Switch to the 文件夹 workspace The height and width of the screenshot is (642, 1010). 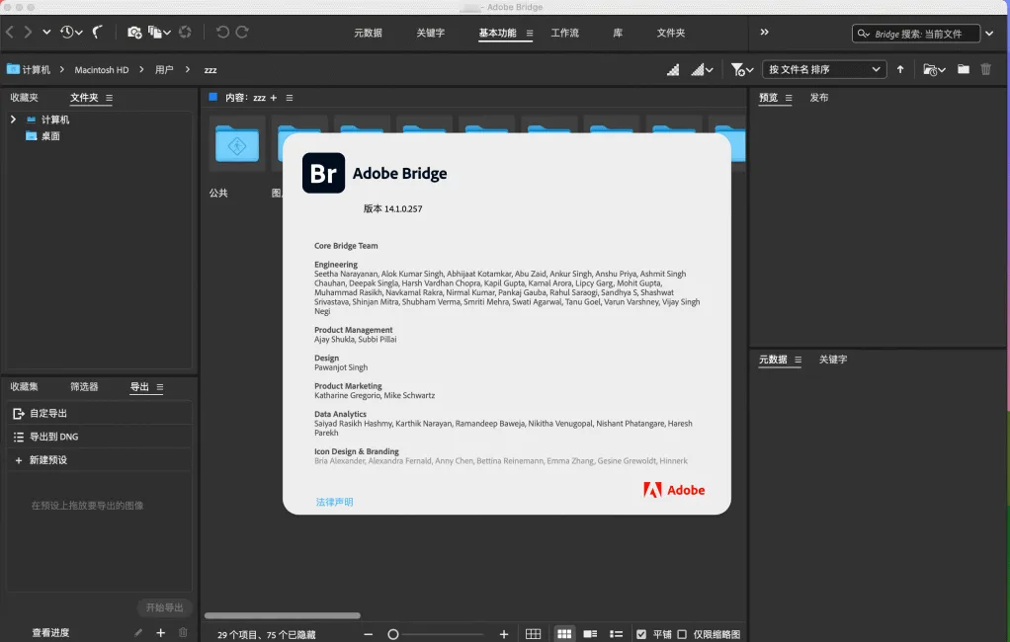671,33
